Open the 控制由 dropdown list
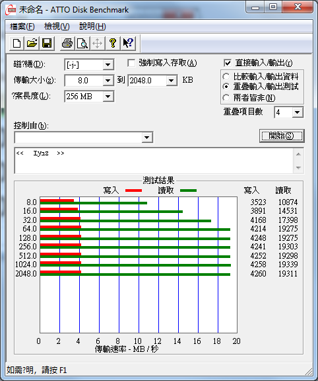Viewport: 318px width, 381px height. coord(147,138)
